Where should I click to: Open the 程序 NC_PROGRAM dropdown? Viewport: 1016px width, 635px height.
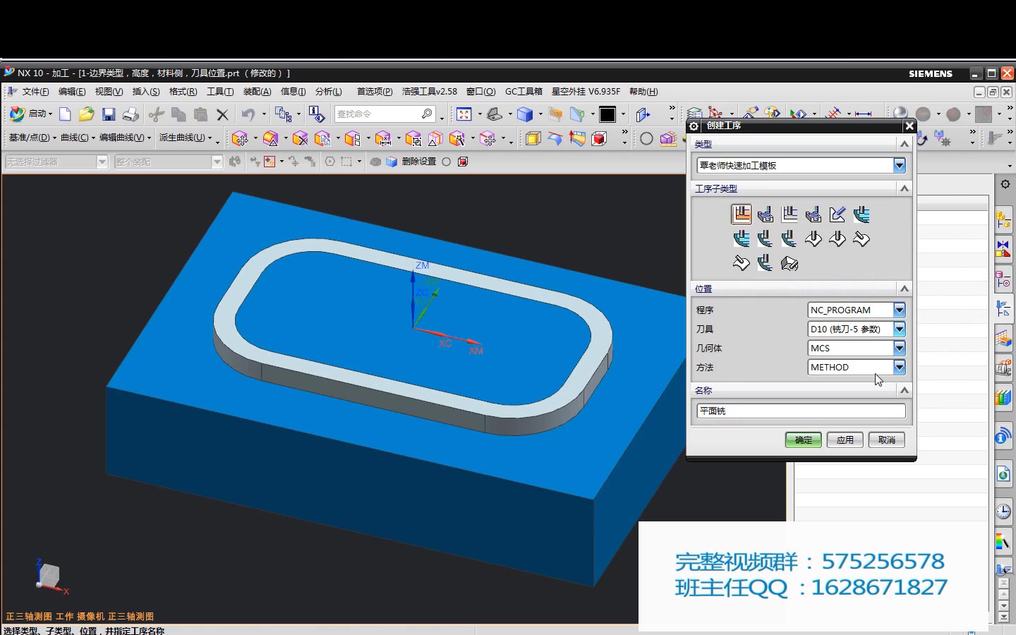point(899,310)
